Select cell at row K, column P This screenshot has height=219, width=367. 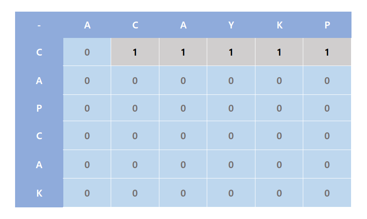(x=327, y=193)
